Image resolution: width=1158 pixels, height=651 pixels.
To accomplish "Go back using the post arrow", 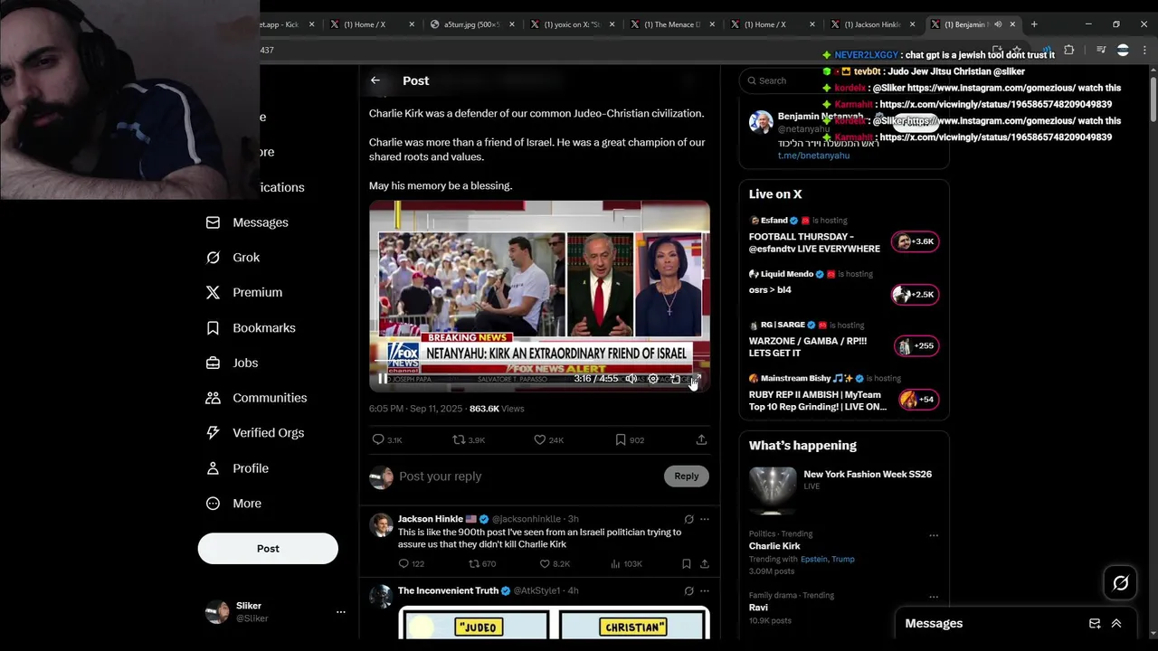I will pos(375,80).
